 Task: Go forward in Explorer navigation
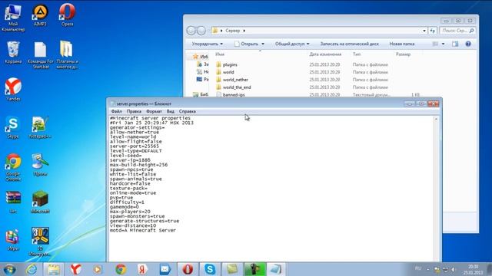tap(201, 31)
